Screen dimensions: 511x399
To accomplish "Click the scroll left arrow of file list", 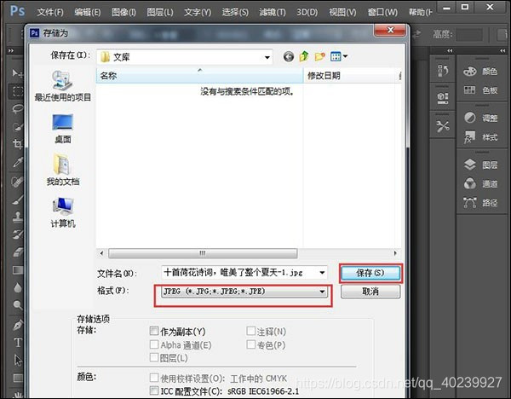I will (x=101, y=253).
